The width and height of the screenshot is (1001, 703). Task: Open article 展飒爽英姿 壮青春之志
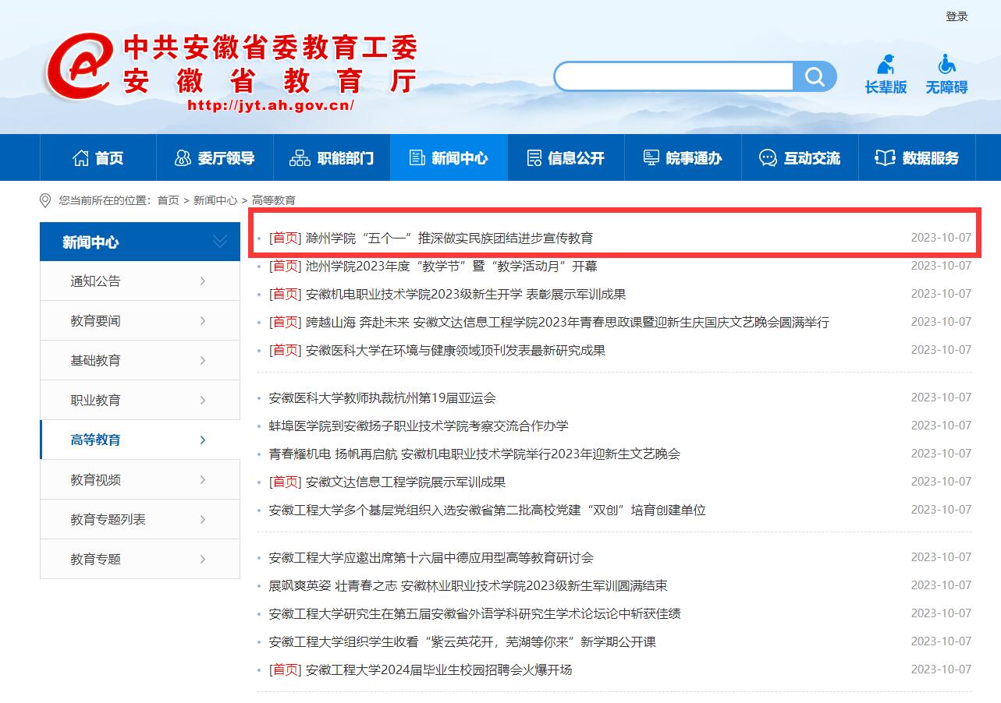(468, 585)
